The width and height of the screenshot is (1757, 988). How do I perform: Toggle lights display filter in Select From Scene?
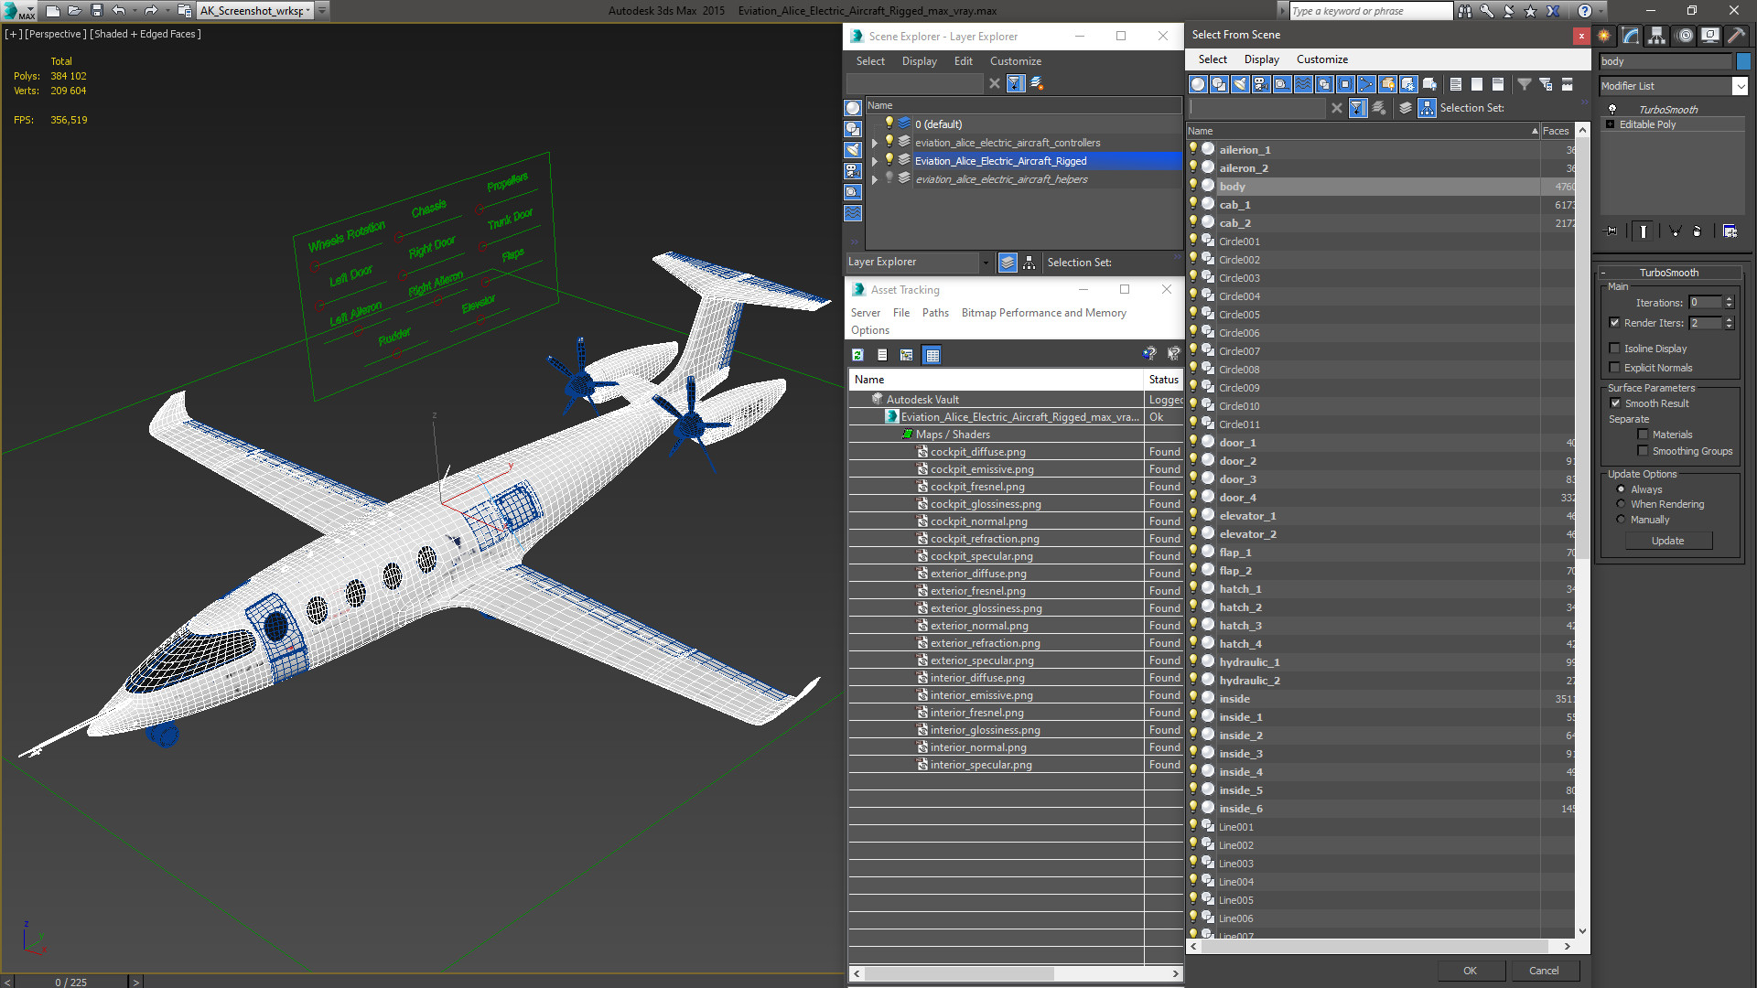[x=1240, y=84]
